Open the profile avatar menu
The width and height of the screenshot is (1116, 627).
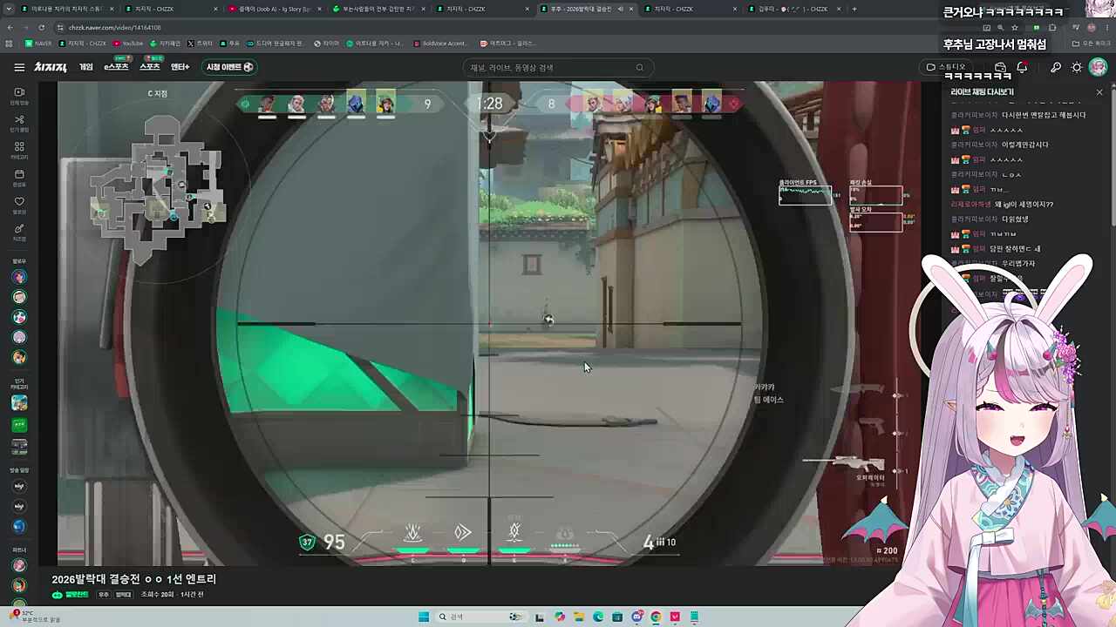1099,67
